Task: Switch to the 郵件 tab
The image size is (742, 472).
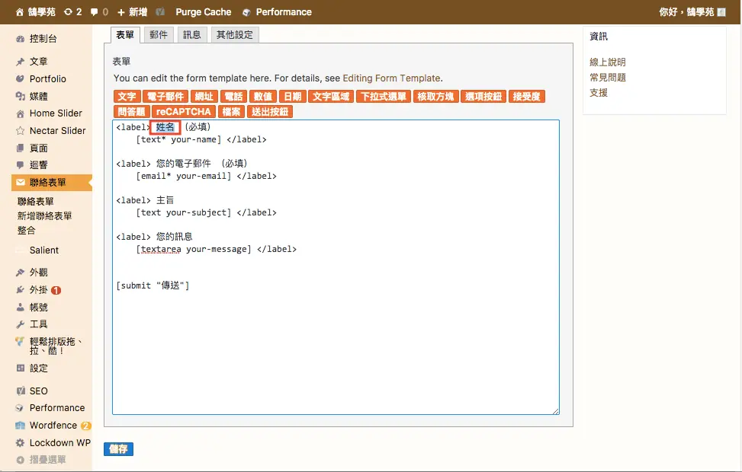Action: (159, 35)
